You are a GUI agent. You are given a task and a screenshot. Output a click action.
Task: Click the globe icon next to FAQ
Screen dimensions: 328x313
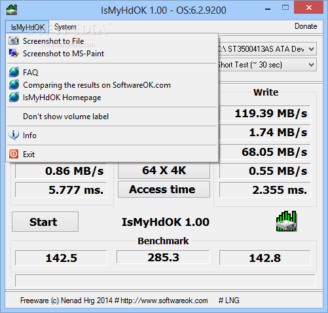coord(14,72)
